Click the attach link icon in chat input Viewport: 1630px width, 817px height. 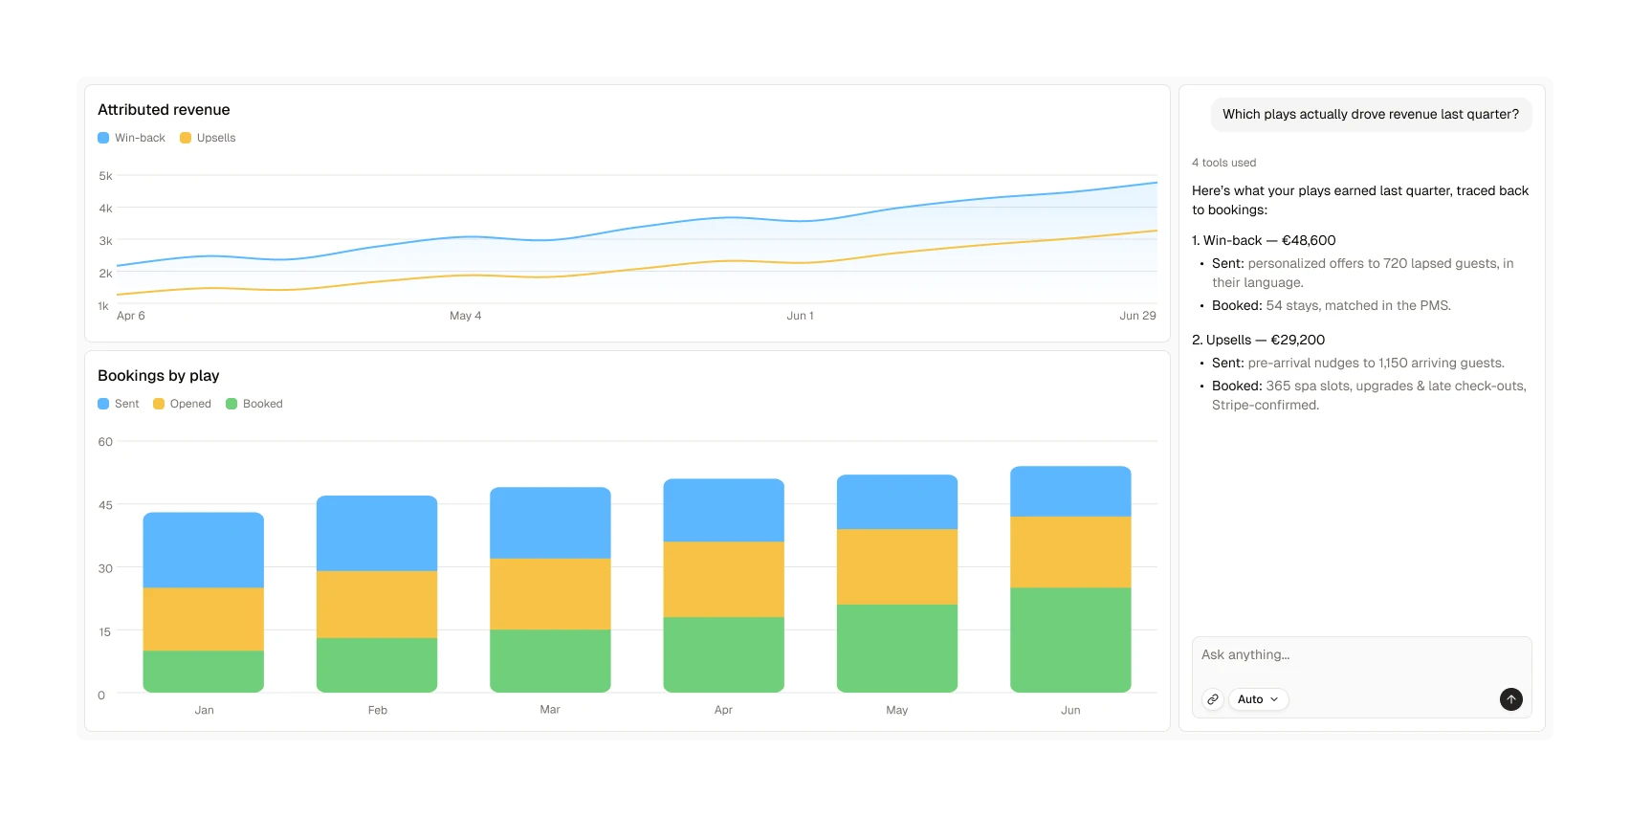1212,699
